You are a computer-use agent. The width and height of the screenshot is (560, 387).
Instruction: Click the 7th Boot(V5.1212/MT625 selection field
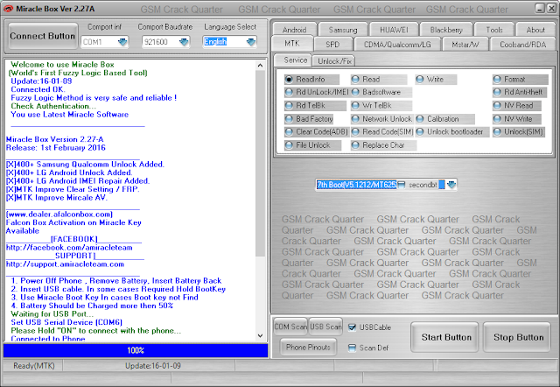click(x=356, y=185)
